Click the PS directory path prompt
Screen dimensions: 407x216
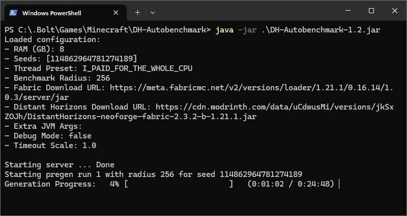[107, 30]
